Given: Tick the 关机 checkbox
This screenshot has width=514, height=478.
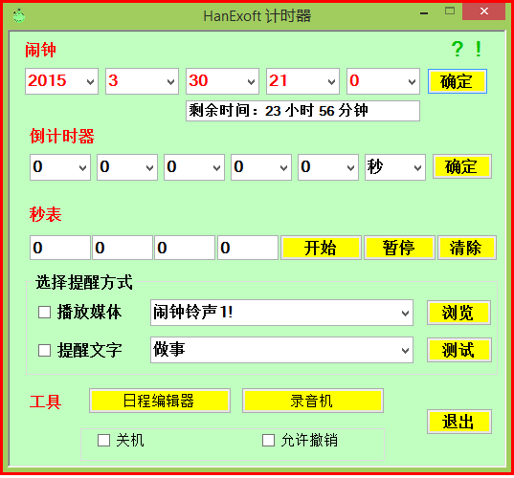Looking at the screenshot, I should click(x=104, y=440).
